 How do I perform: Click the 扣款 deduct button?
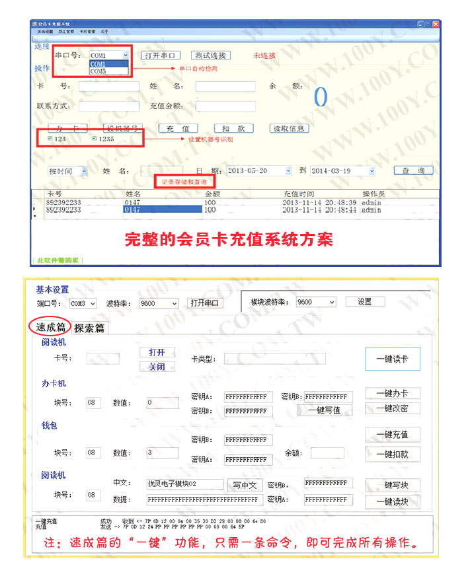[234, 128]
